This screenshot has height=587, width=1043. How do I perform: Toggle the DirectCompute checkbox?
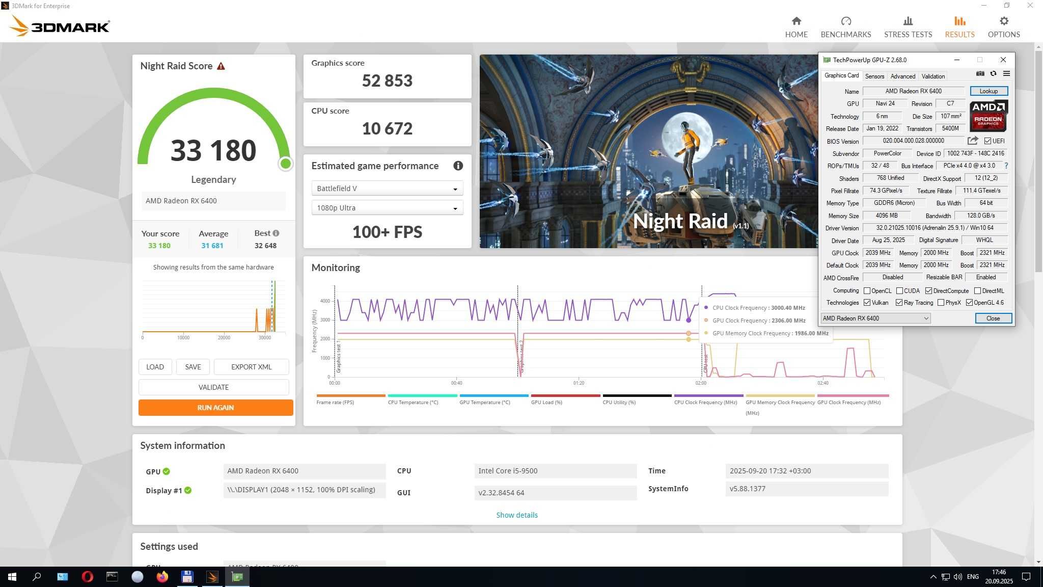tap(928, 291)
